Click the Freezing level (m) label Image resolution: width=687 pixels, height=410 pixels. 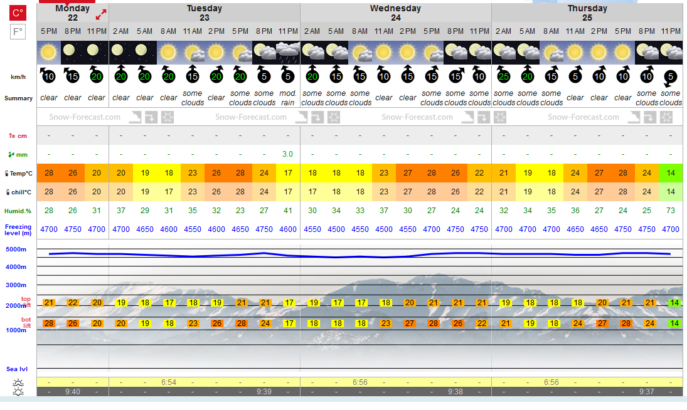coord(18,229)
